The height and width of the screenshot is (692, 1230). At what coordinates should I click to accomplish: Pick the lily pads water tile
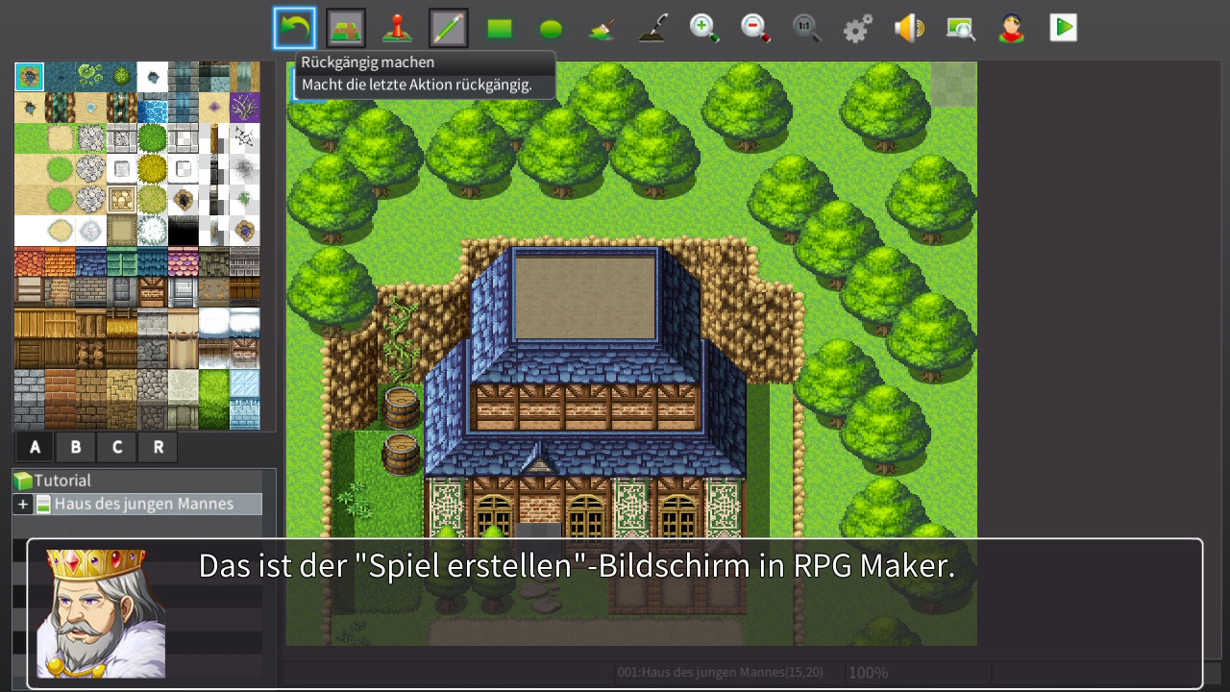coord(90,77)
